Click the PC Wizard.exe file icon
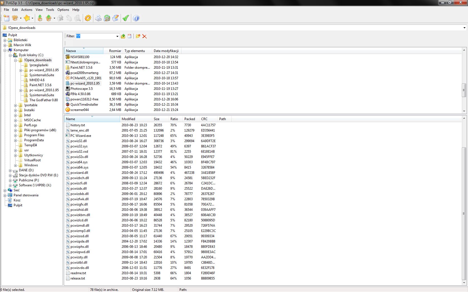 [x=68, y=136]
